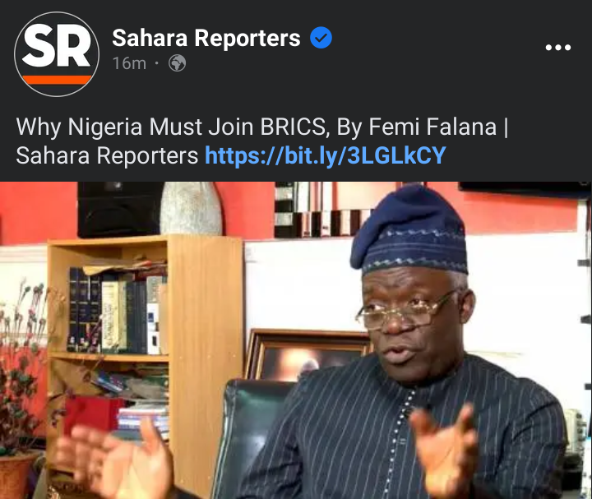This screenshot has width=592, height=499.
Task: Click the row of books on the shelf
Action: [x=116, y=310]
